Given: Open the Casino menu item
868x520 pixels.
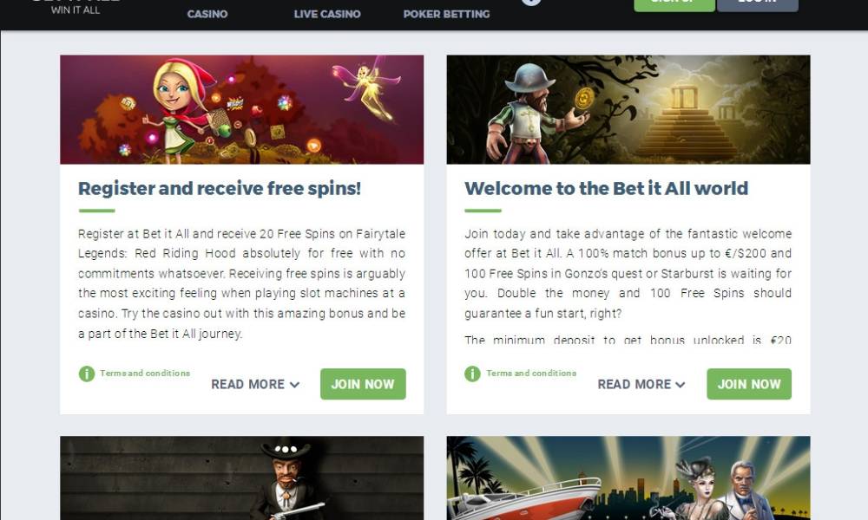Looking at the screenshot, I should click(207, 14).
